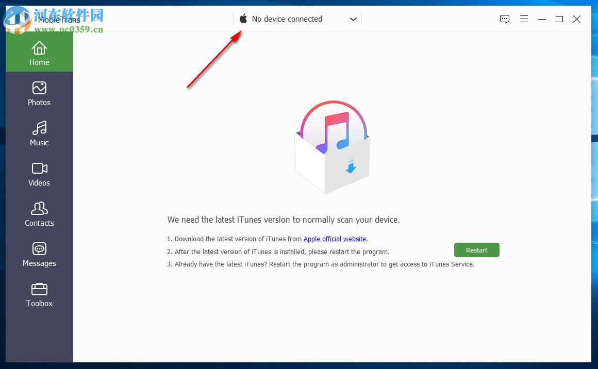
Task: Open the Apple official website link
Action: [x=335, y=239]
